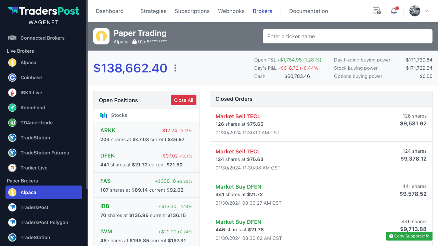Click the Robinhood feather icon
This screenshot has width=438, height=246.
(x=12, y=108)
